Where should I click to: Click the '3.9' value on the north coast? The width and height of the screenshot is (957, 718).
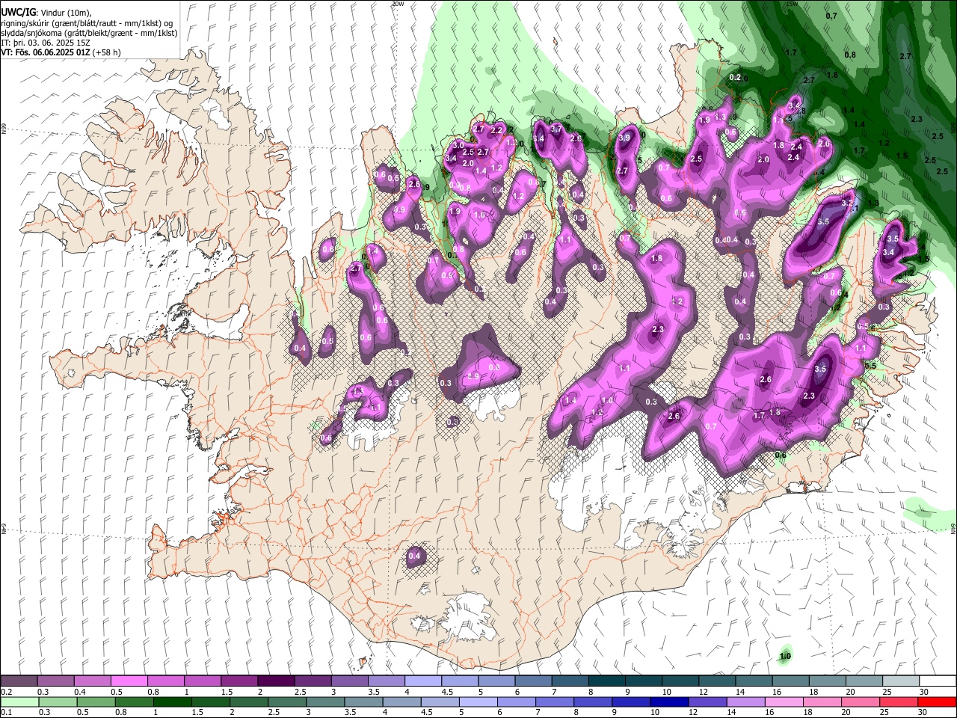tap(624, 138)
